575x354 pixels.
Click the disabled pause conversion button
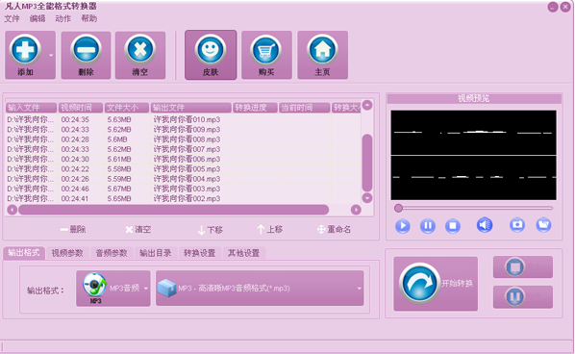[523, 296]
